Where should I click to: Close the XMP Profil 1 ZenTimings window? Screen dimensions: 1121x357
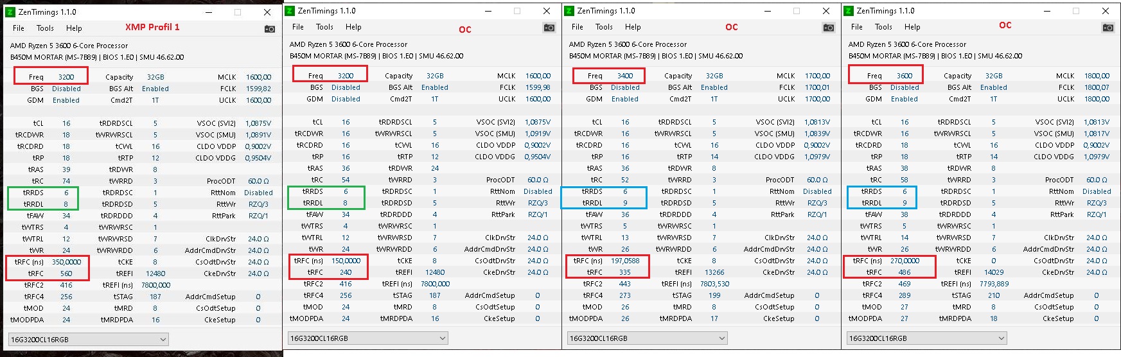click(267, 12)
